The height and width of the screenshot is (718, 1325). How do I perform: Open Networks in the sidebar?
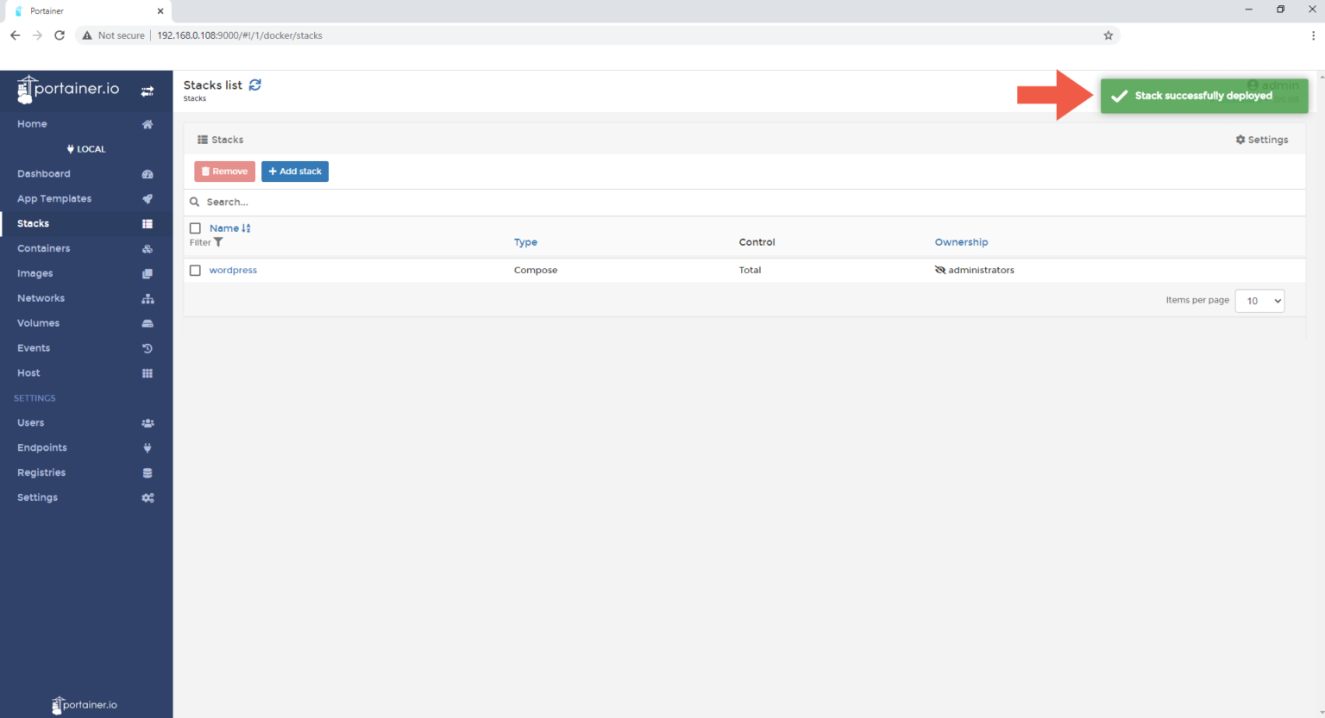coord(41,299)
